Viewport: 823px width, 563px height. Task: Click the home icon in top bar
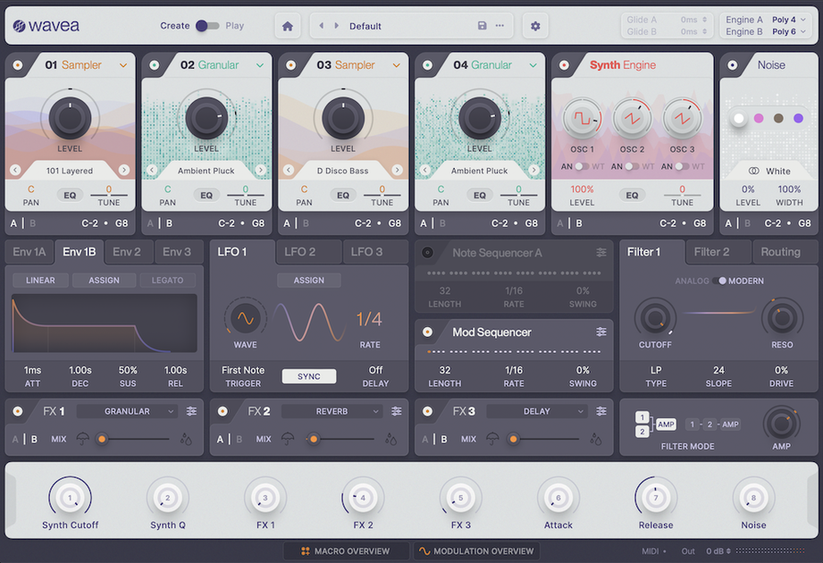(x=287, y=26)
